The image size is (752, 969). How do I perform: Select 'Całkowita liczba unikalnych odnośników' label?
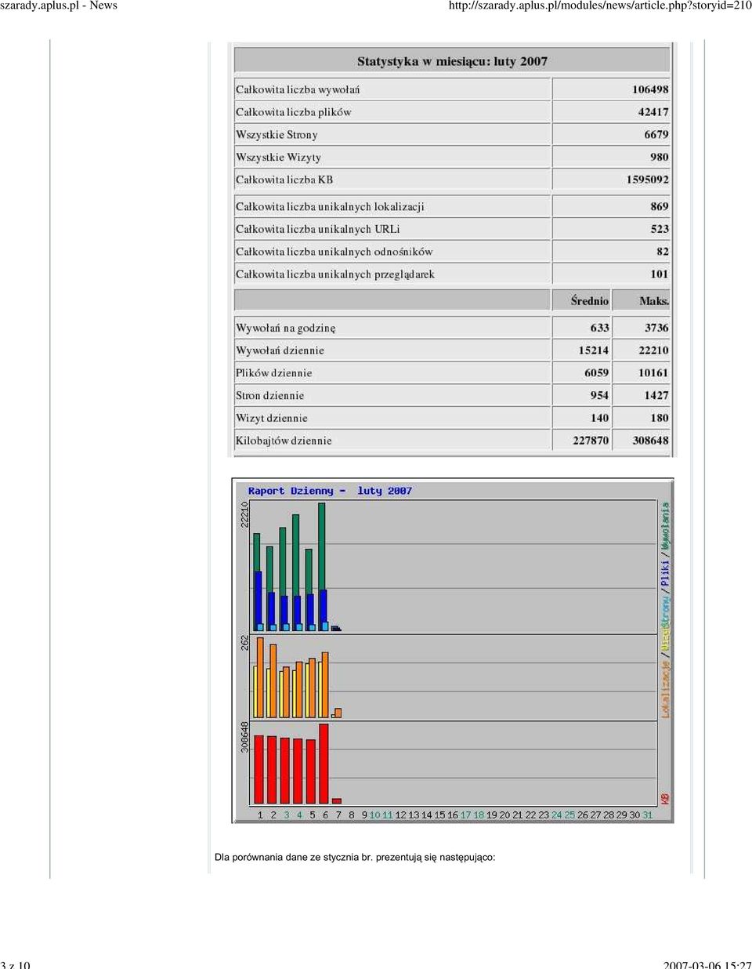point(334,252)
